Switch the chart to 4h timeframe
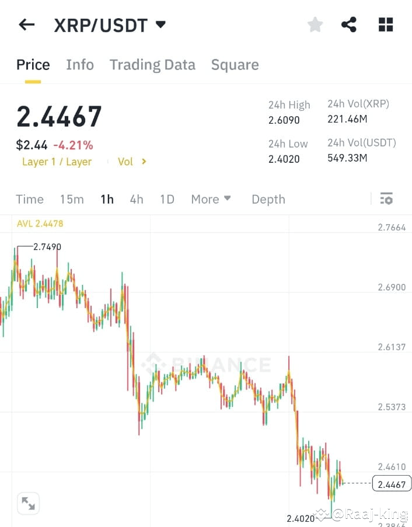412x527 pixels. click(x=136, y=199)
